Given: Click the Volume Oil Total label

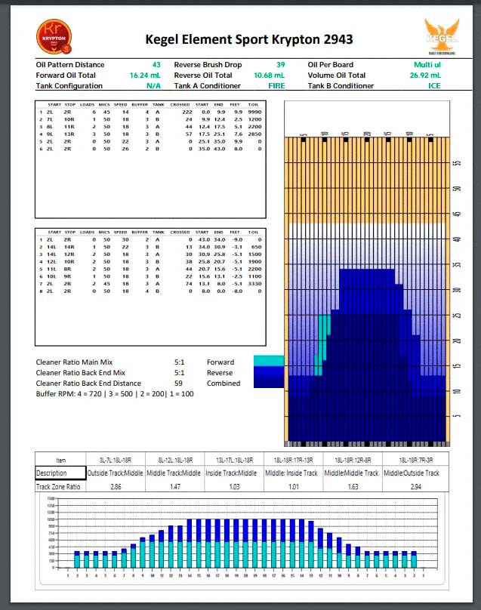Looking at the screenshot, I should 337,75.
